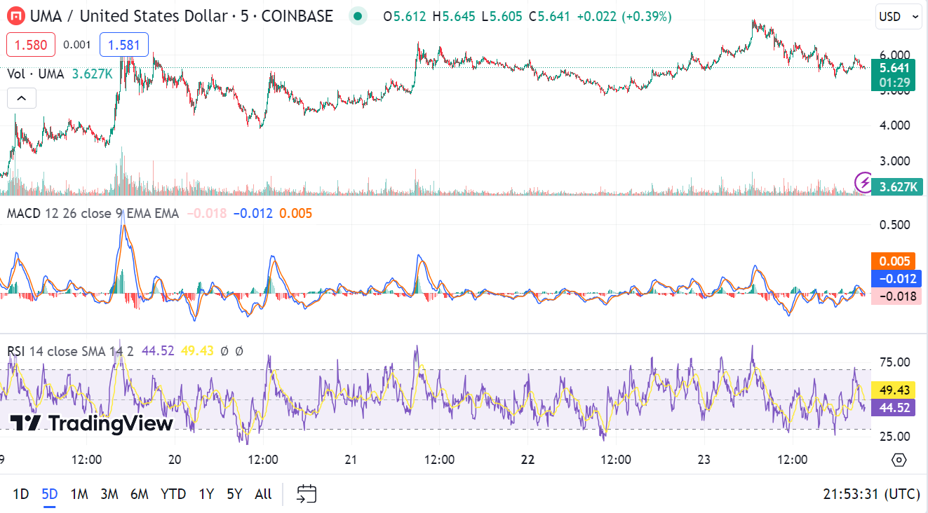928x513 pixels.
Task: Open the USD currency dropdown
Action: (x=897, y=17)
